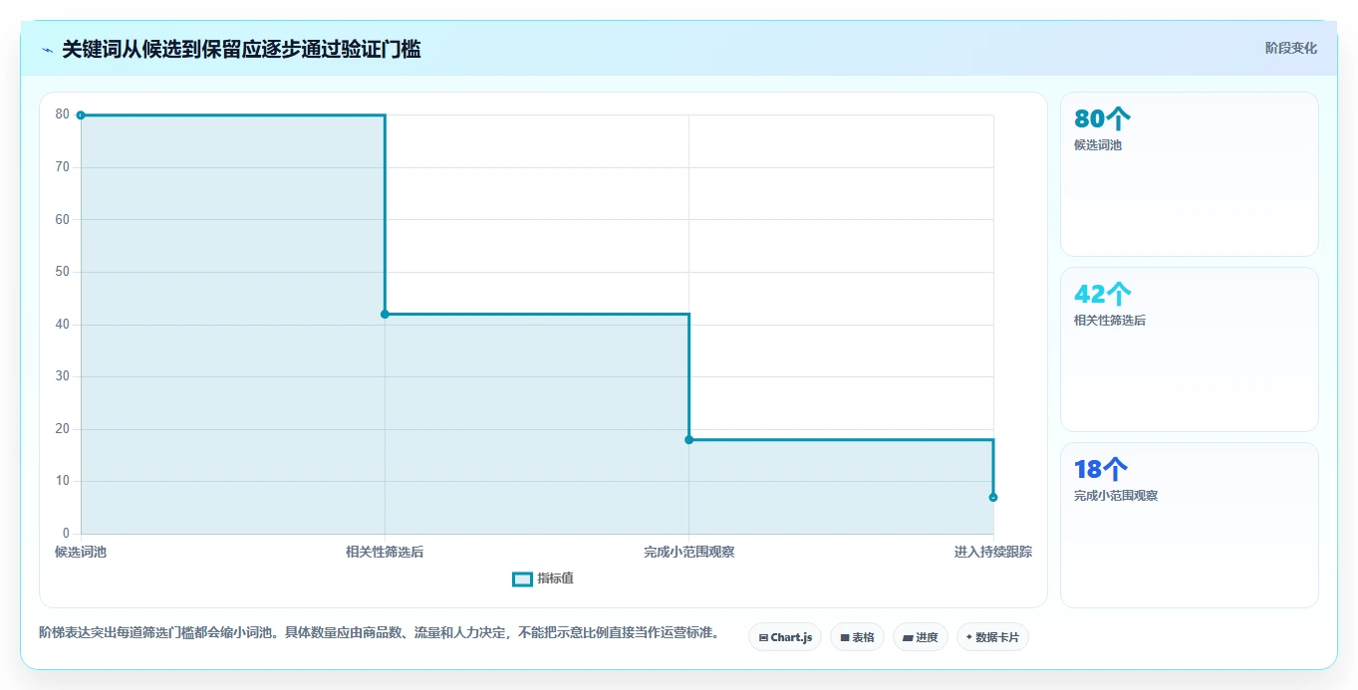Click the 数据卡片 tag
1358x690 pixels.
(x=992, y=637)
